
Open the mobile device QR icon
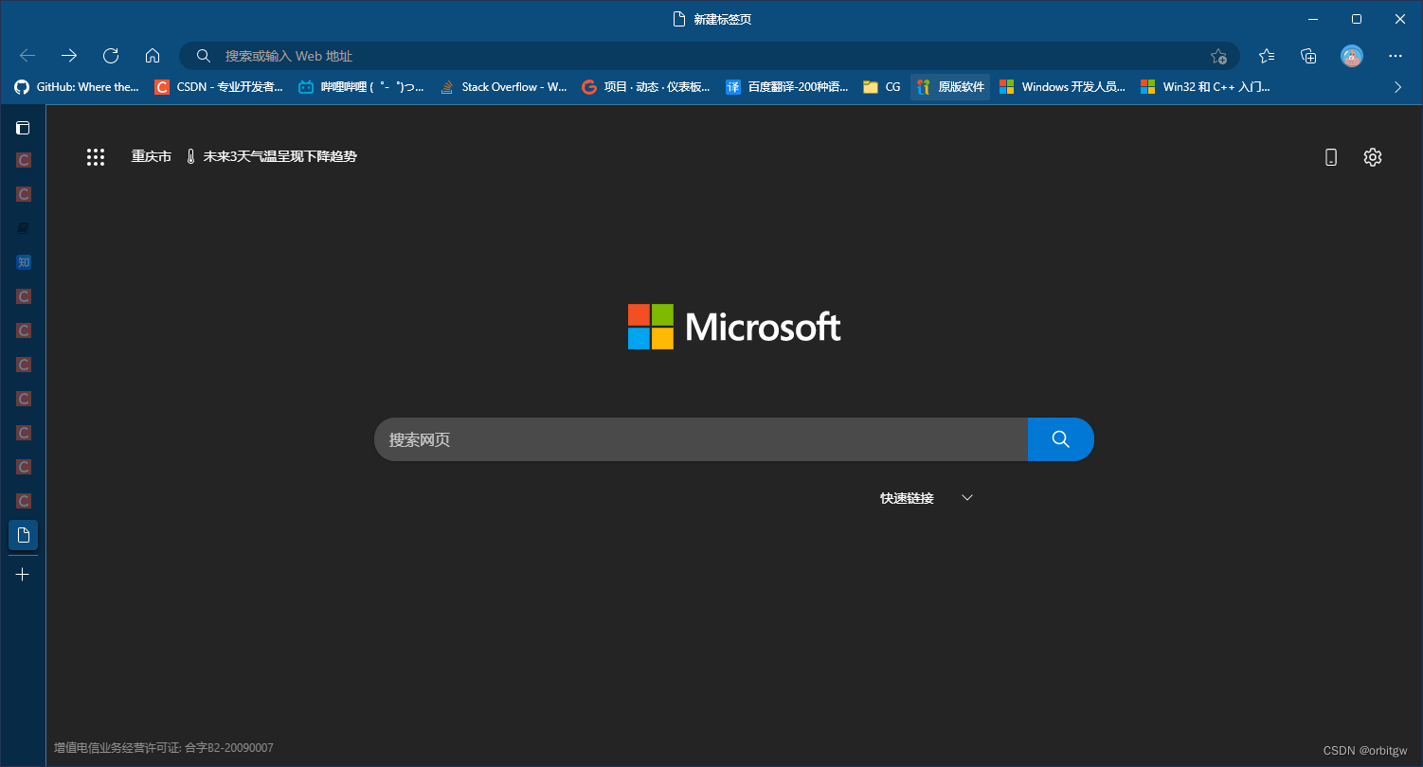click(1331, 156)
